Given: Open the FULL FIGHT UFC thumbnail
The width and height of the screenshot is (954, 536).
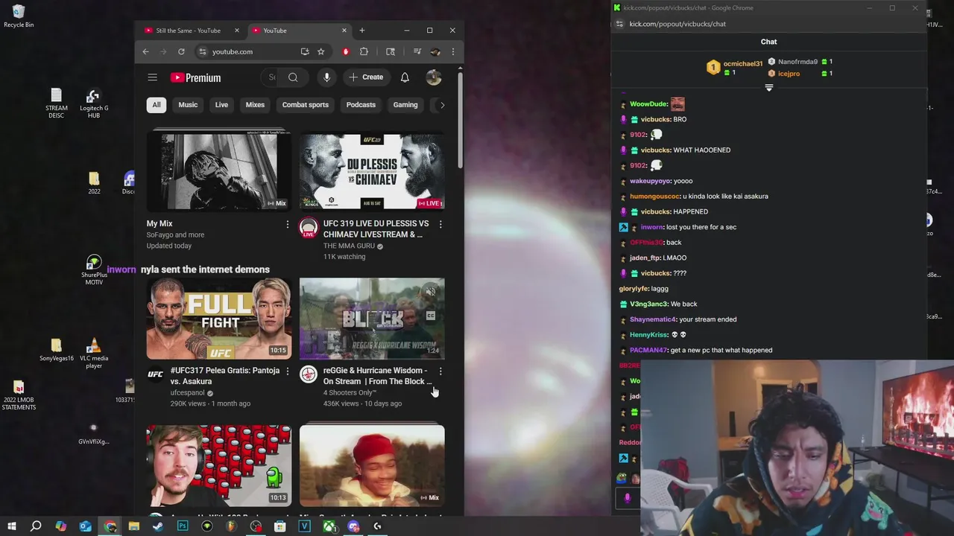Looking at the screenshot, I should point(219,319).
